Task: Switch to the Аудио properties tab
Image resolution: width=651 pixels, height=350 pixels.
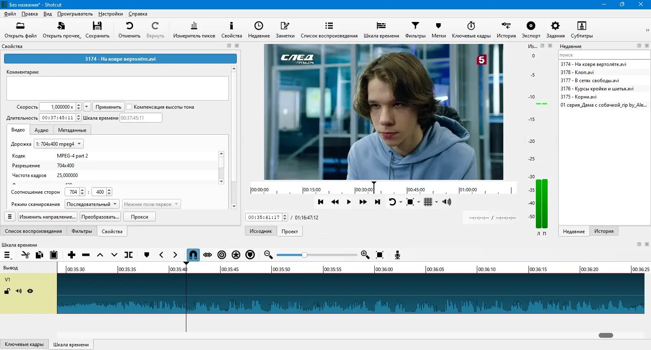Action: 42,130
